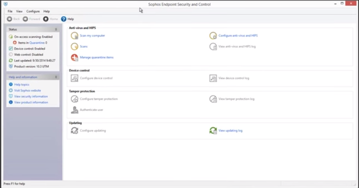Image resolution: width=359 pixels, height=188 pixels.
Task: Open View updating log link
Action: 230,131
